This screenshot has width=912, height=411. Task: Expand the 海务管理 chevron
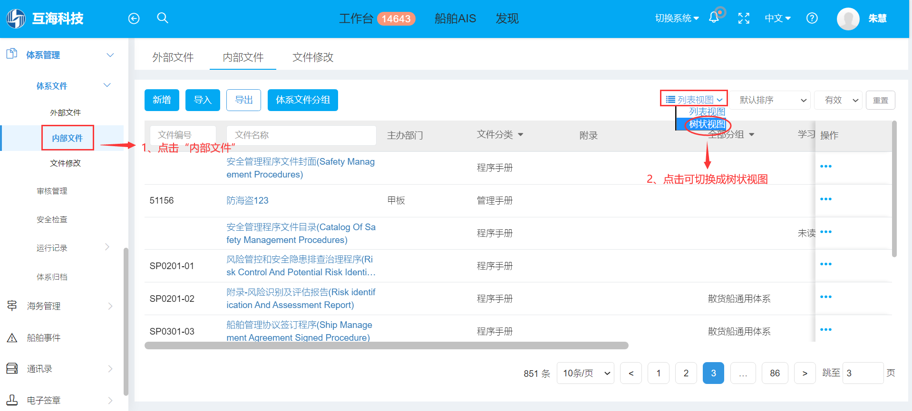(x=110, y=306)
